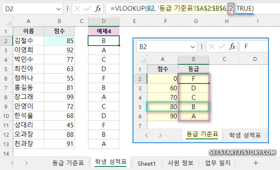Select 등급 기준표 tab in inset window
The image size is (280, 170).
(202, 135)
